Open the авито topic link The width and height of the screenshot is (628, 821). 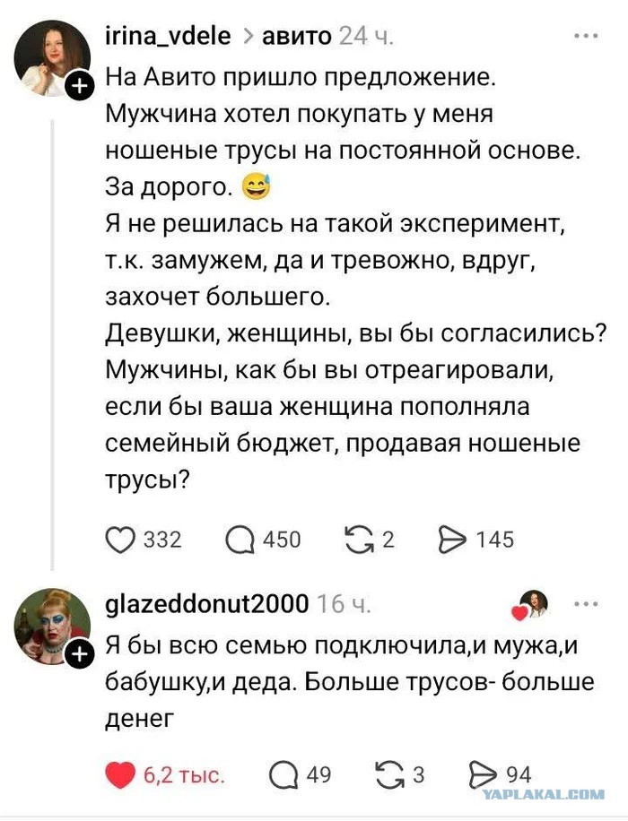pos(296,37)
